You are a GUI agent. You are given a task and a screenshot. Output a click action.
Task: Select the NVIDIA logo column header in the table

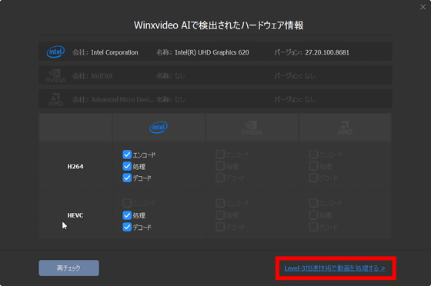click(x=252, y=128)
